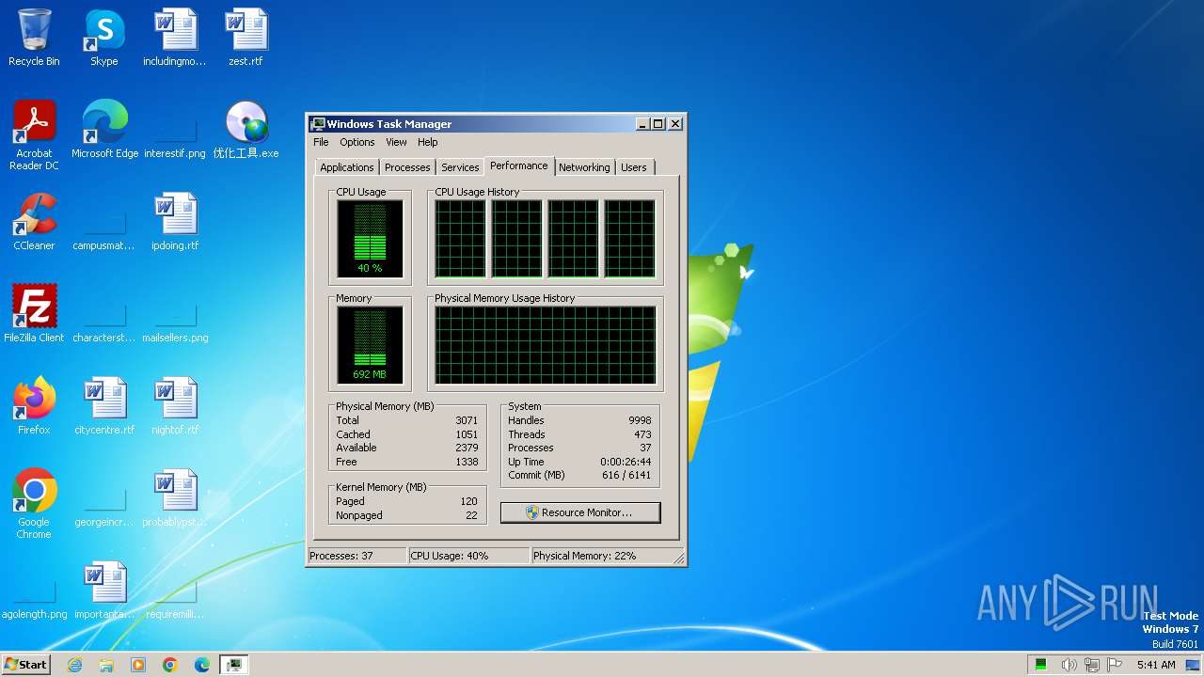Image resolution: width=1204 pixels, height=677 pixels.
Task: Open Internet Explorer from the taskbar
Action: pyautogui.click(x=74, y=665)
